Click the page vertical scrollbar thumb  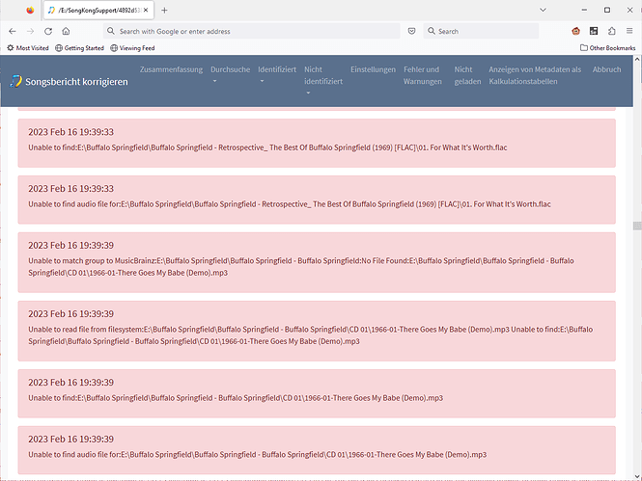[x=637, y=226]
